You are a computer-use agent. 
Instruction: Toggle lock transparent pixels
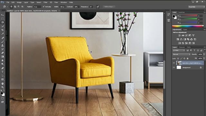(x=178, y=58)
